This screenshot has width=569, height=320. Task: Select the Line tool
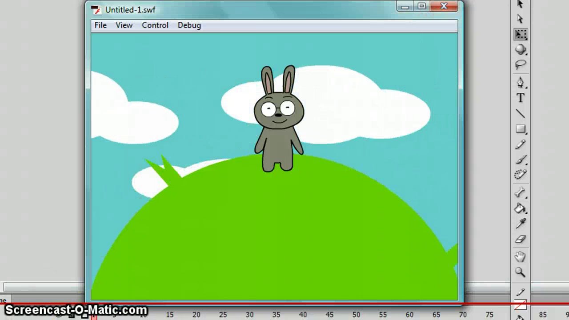click(521, 114)
